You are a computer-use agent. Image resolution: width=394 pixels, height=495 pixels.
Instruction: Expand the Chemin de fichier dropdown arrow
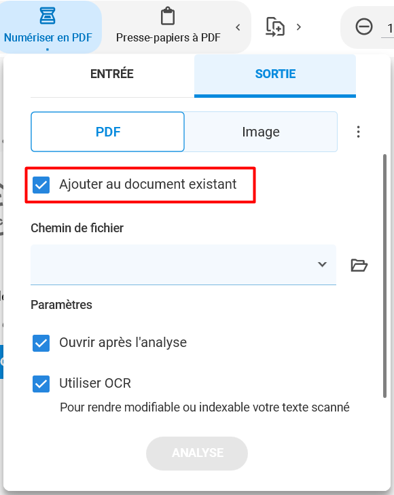pos(322,264)
